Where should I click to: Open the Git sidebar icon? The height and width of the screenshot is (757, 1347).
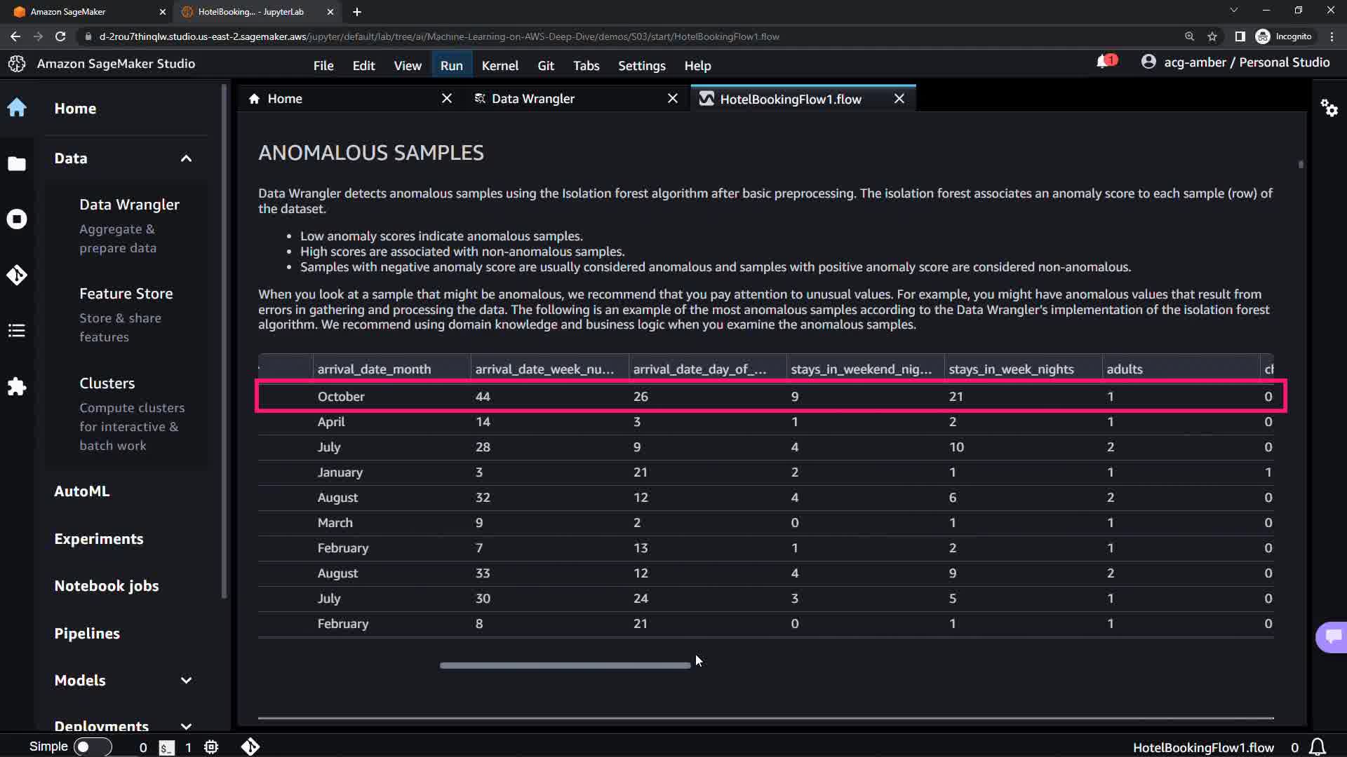coord(17,275)
